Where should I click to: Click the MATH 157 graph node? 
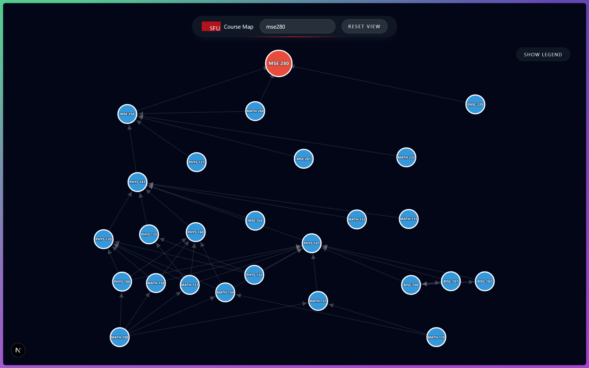click(x=318, y=301)
